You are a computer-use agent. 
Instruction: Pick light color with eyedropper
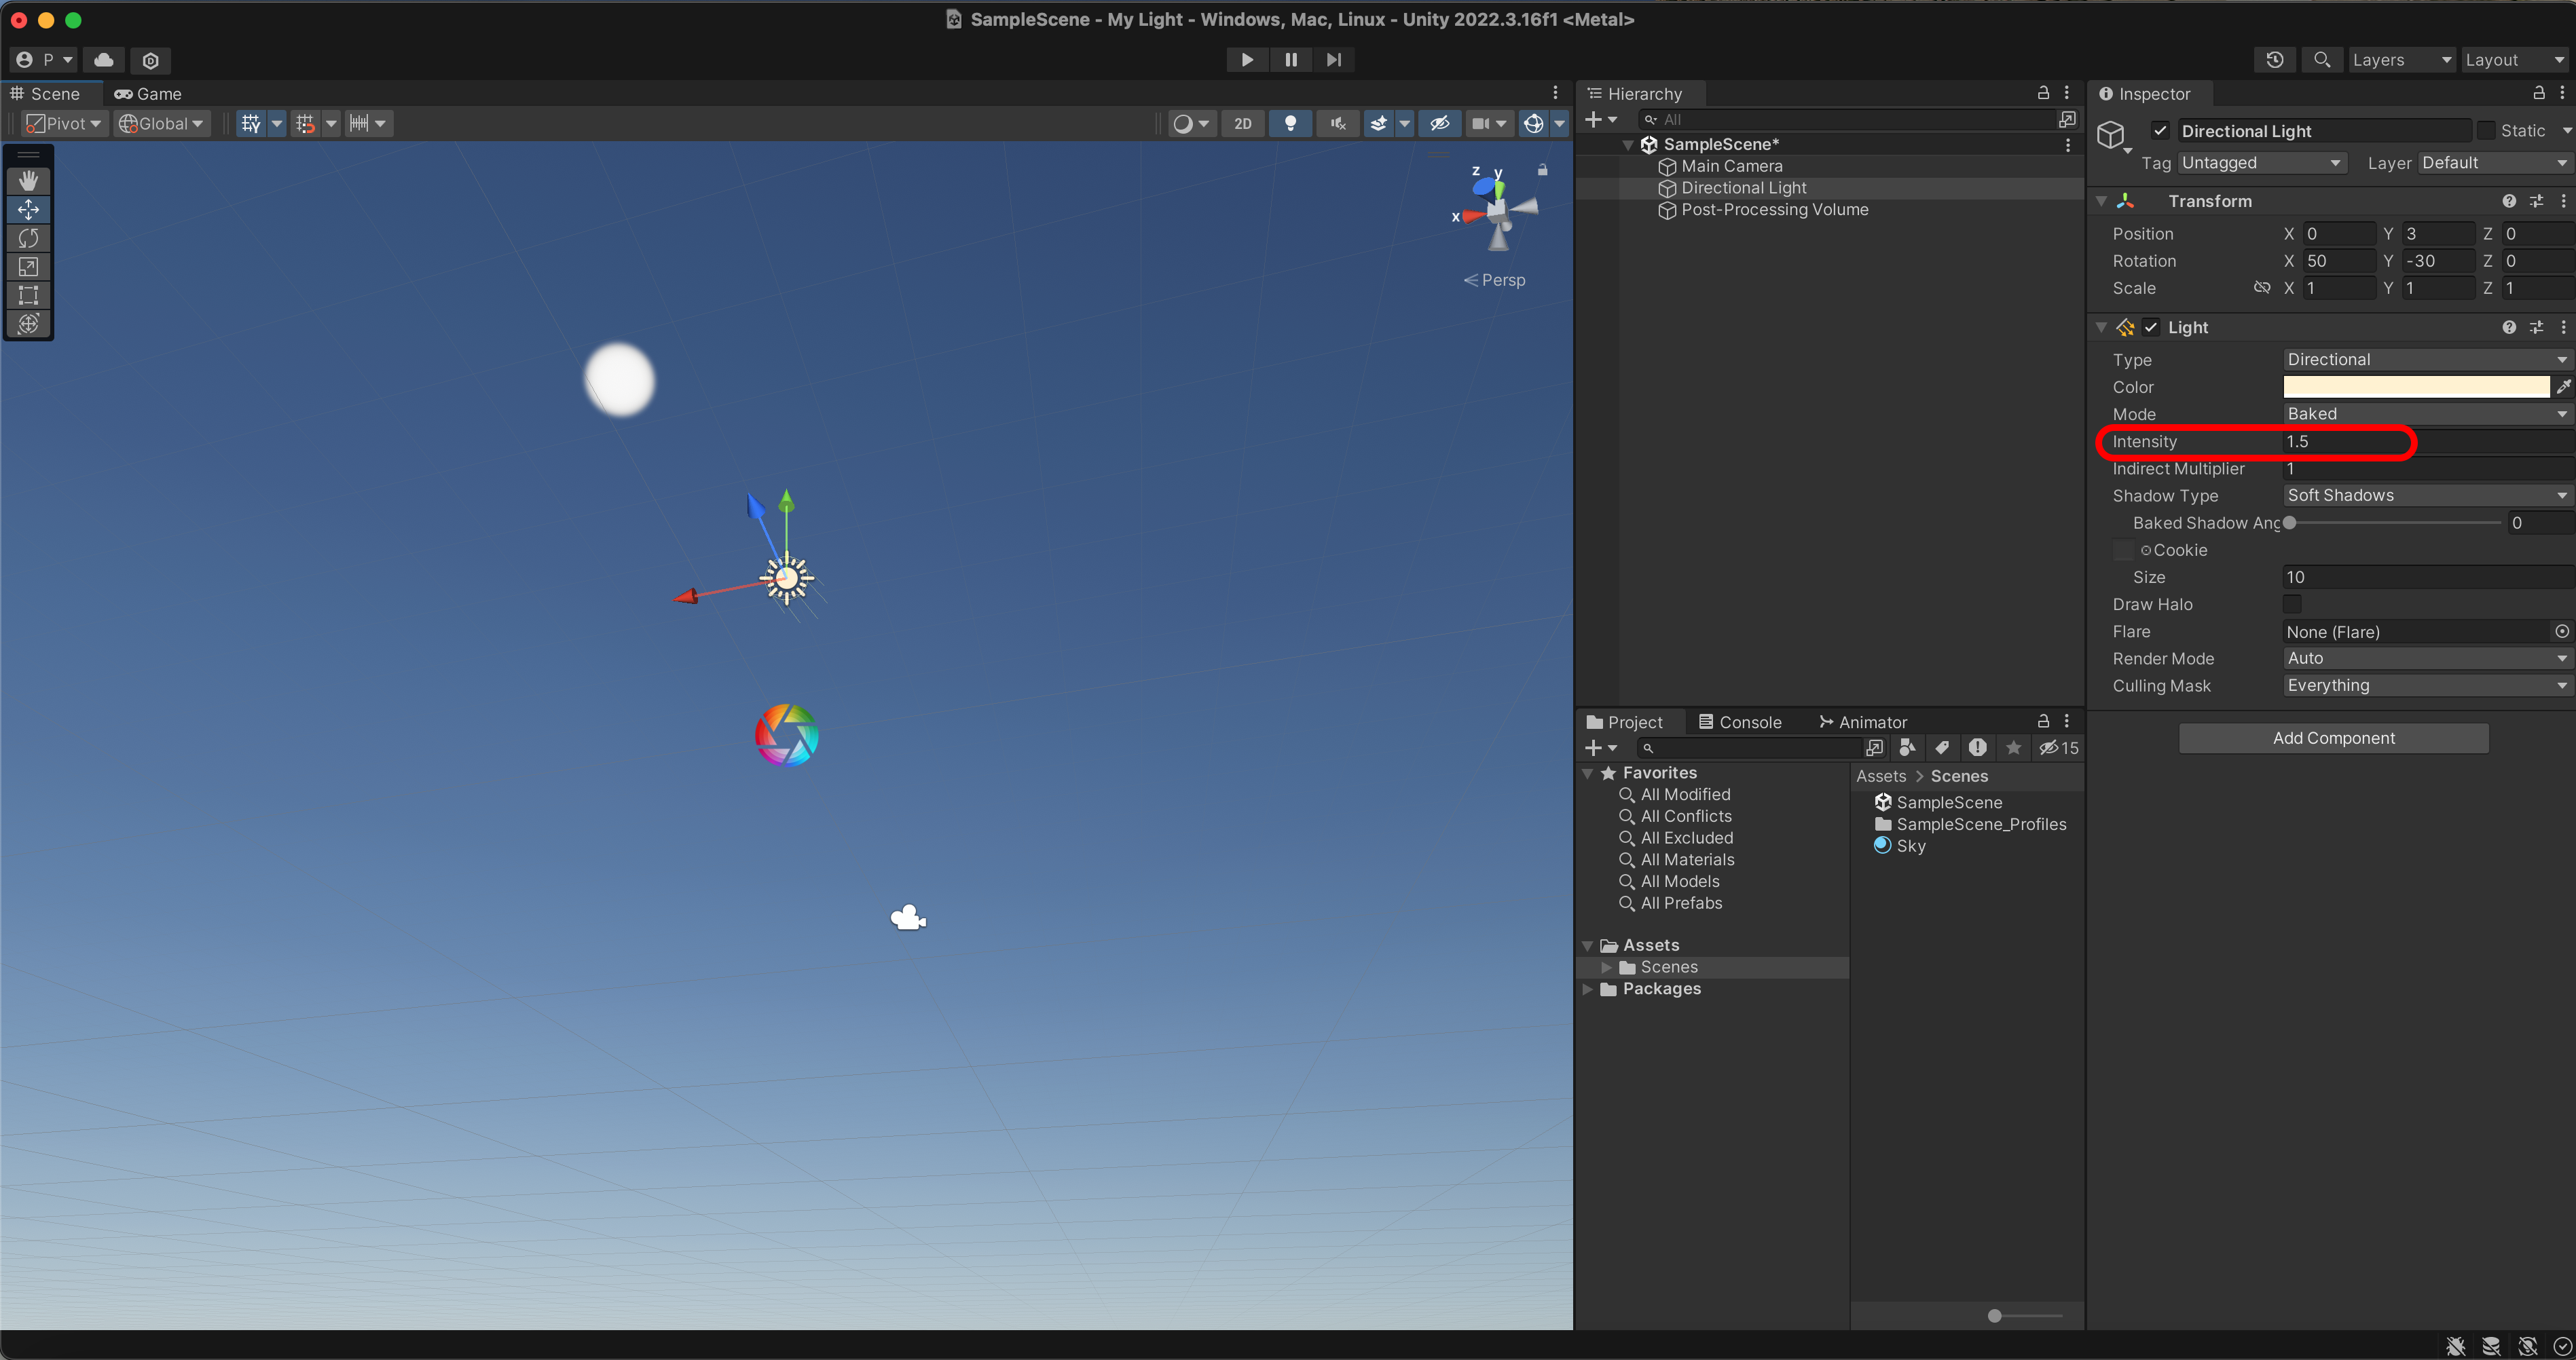point(2563,387)
